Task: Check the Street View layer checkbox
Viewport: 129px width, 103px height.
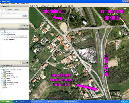Action: click(x=4, y=75)
